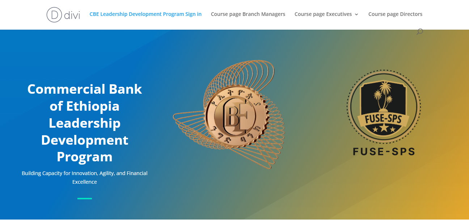Click the teal divider line under subtitle
Screen dimensions: 469x221
tap(85, 199)
